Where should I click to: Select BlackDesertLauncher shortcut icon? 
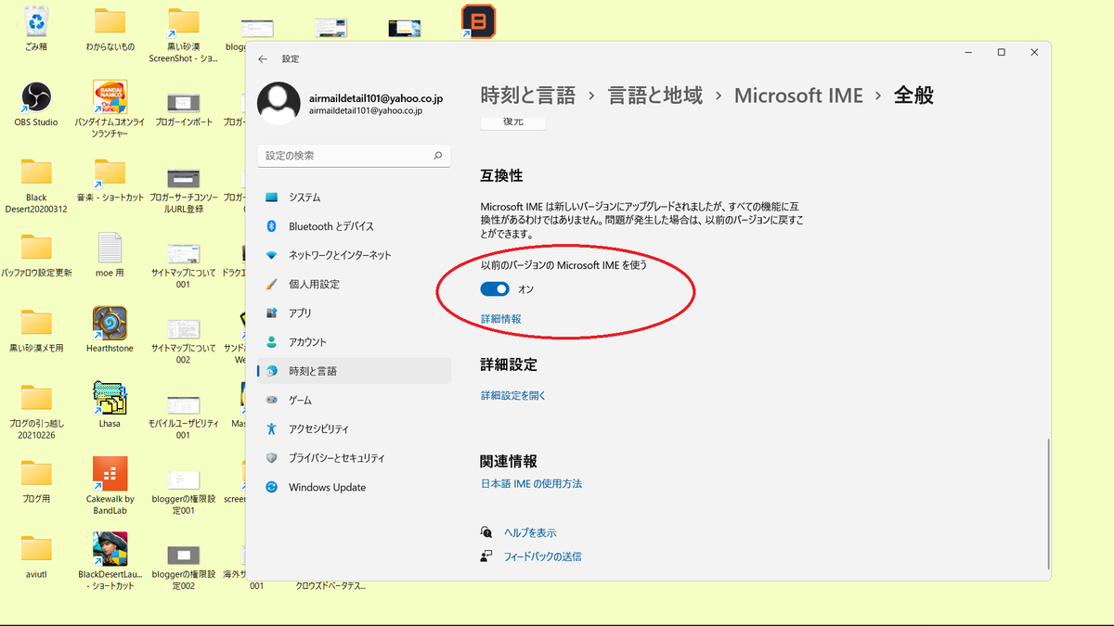110,561
